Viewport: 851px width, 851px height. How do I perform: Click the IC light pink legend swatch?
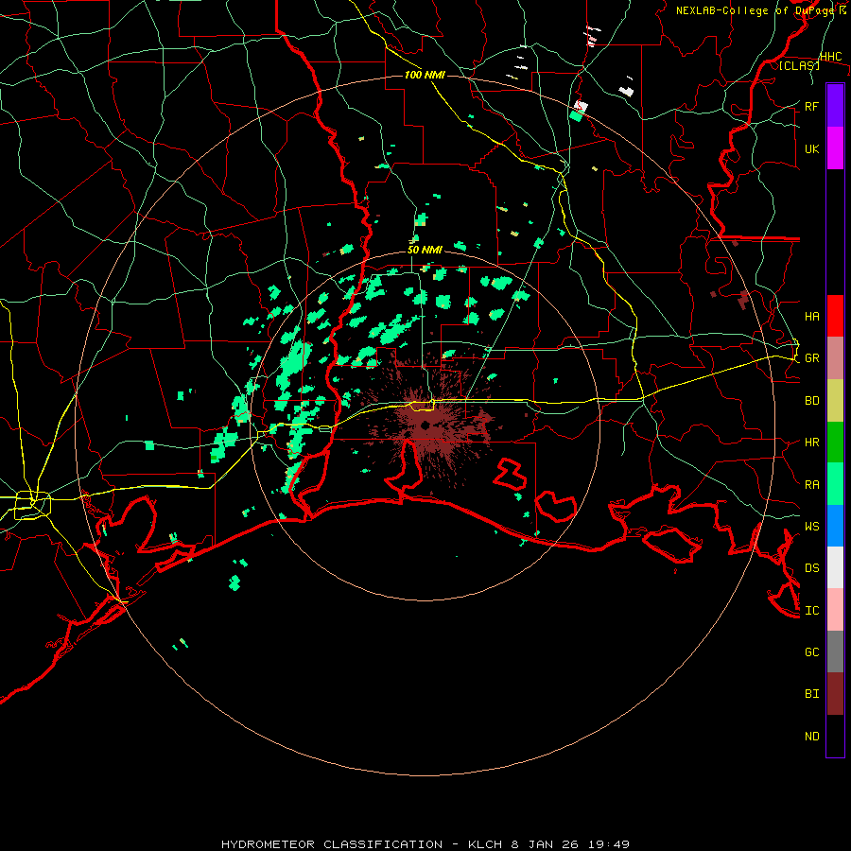tap(835, 610)
